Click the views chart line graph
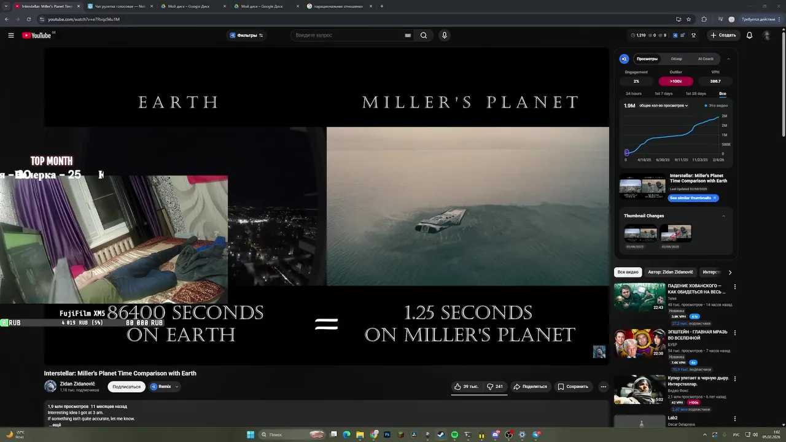Image resolution: width=786 pixels, height=442 pixels. [672, 136]
